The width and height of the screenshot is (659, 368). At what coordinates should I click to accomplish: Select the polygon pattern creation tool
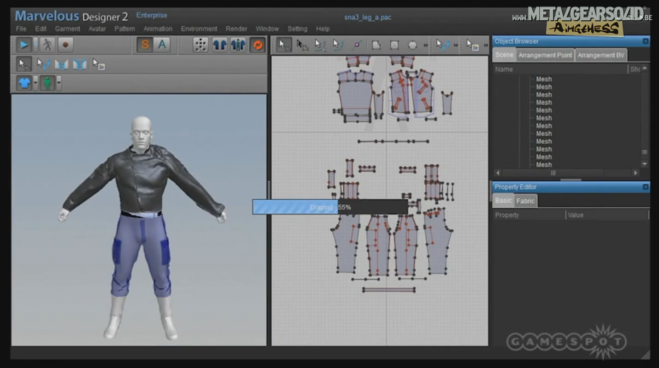[x=377, y=45]
